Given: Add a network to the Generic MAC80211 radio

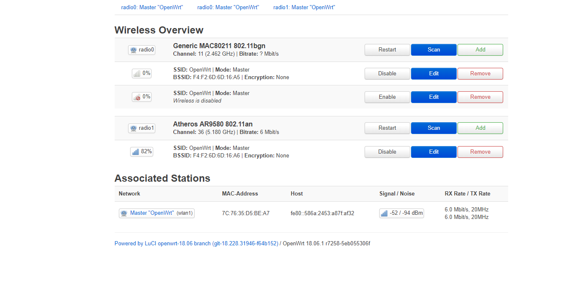Looking at the screenshot, I should click(x=480, y=50).
